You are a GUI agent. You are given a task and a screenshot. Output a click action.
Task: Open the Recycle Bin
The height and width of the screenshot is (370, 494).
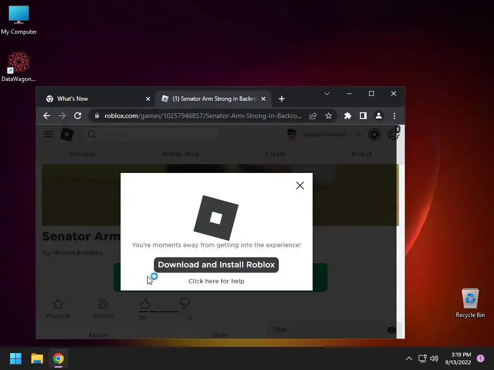(470, 304)
